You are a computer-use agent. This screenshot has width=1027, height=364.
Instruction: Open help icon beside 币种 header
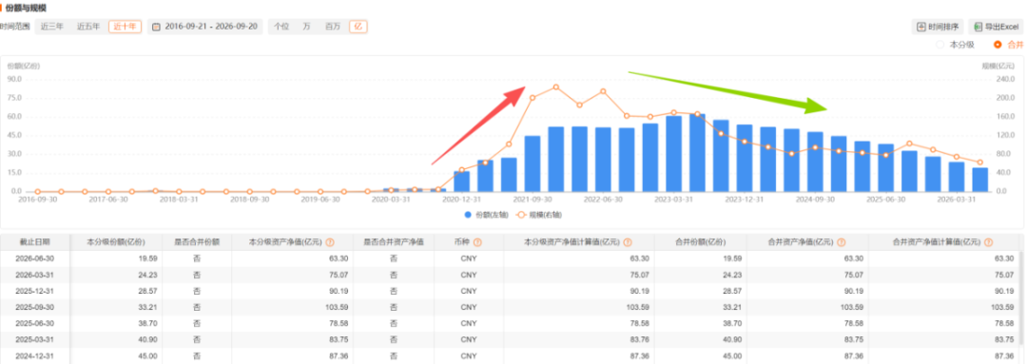[478, 242]
